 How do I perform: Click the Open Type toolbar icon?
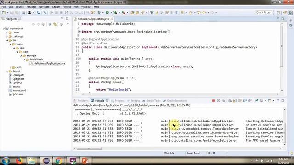[x=132, y=12]
